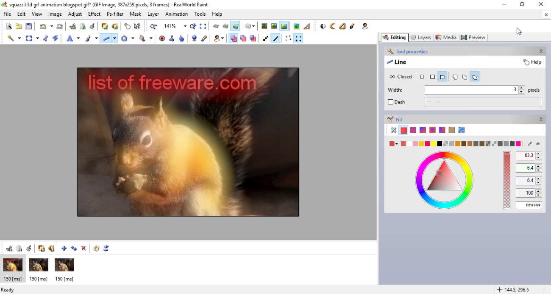Switch to the Media tab

[x=446, y=37]
